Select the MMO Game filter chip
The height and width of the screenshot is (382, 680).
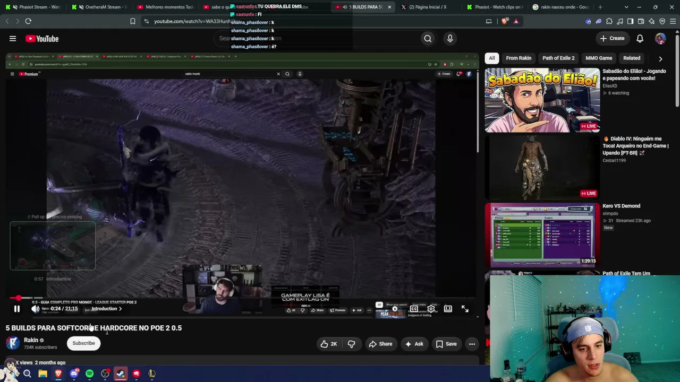599,58
